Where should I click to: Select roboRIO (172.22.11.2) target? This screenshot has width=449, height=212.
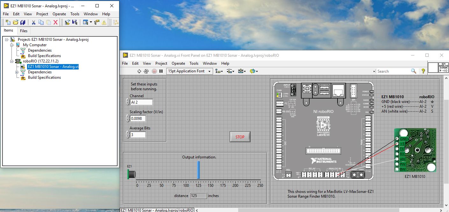click(x=40, y=61)
